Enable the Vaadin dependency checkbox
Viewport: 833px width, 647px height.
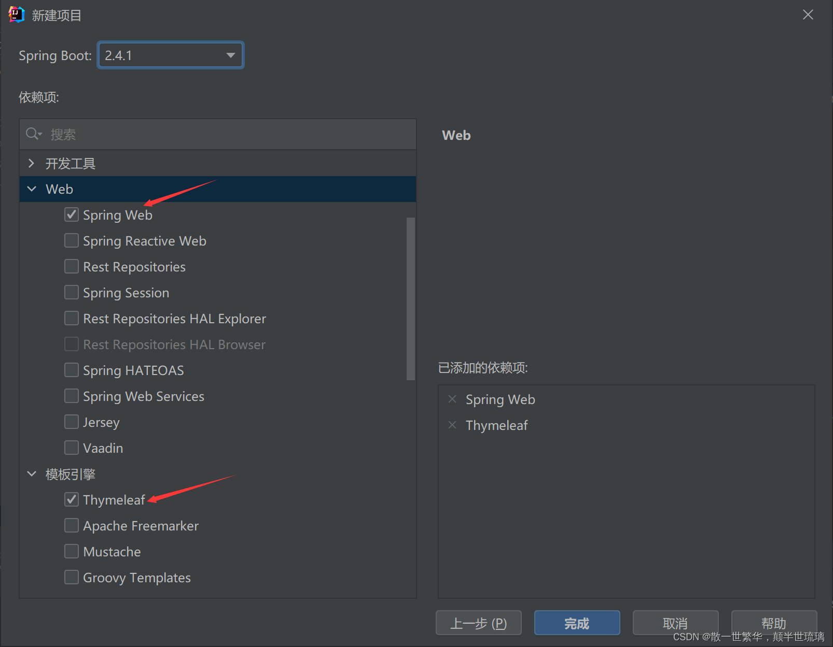click(72, 448)
